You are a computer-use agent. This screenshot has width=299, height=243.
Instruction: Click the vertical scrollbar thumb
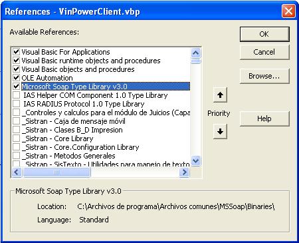(x=195, y=61)
